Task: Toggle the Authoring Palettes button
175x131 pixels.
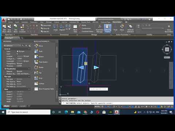Action: [108, 28]
